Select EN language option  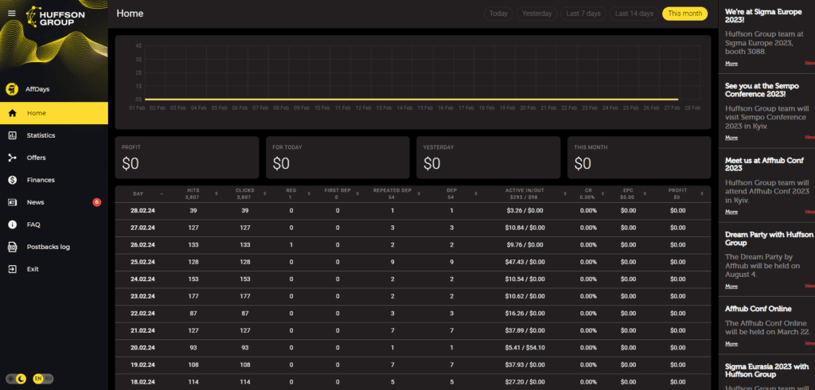pyautogui.click(x=38, y=379)
